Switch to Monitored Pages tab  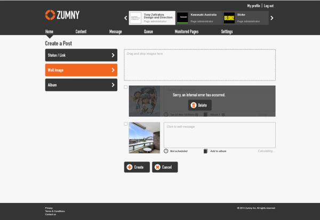[x=187, y=32]
